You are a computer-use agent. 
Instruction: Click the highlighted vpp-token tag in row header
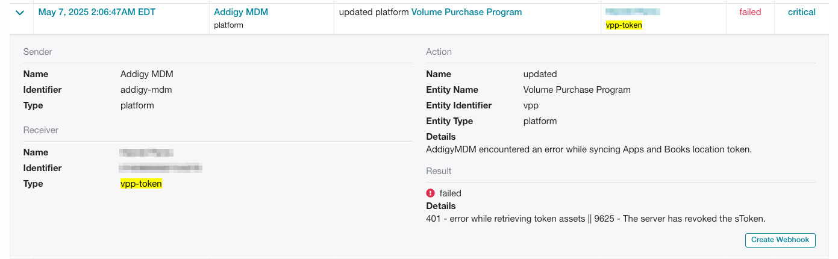624,25
